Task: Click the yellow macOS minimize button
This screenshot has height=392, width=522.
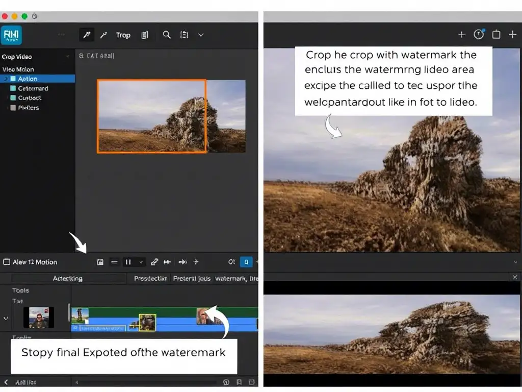Action: [15, 16]
